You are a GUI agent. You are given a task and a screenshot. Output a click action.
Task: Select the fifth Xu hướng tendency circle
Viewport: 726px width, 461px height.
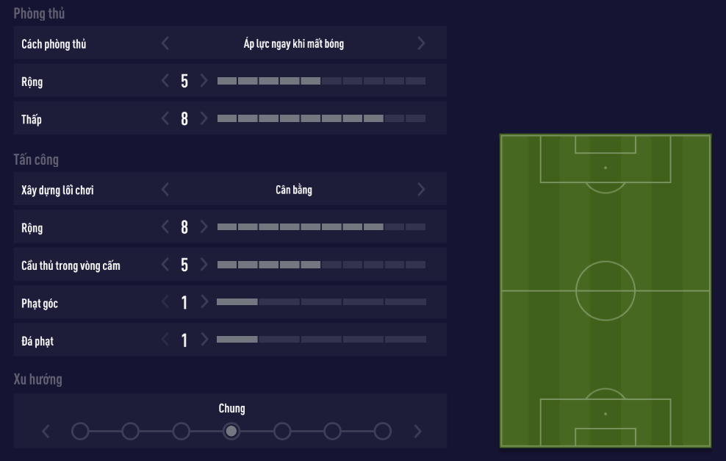point(281,431)
